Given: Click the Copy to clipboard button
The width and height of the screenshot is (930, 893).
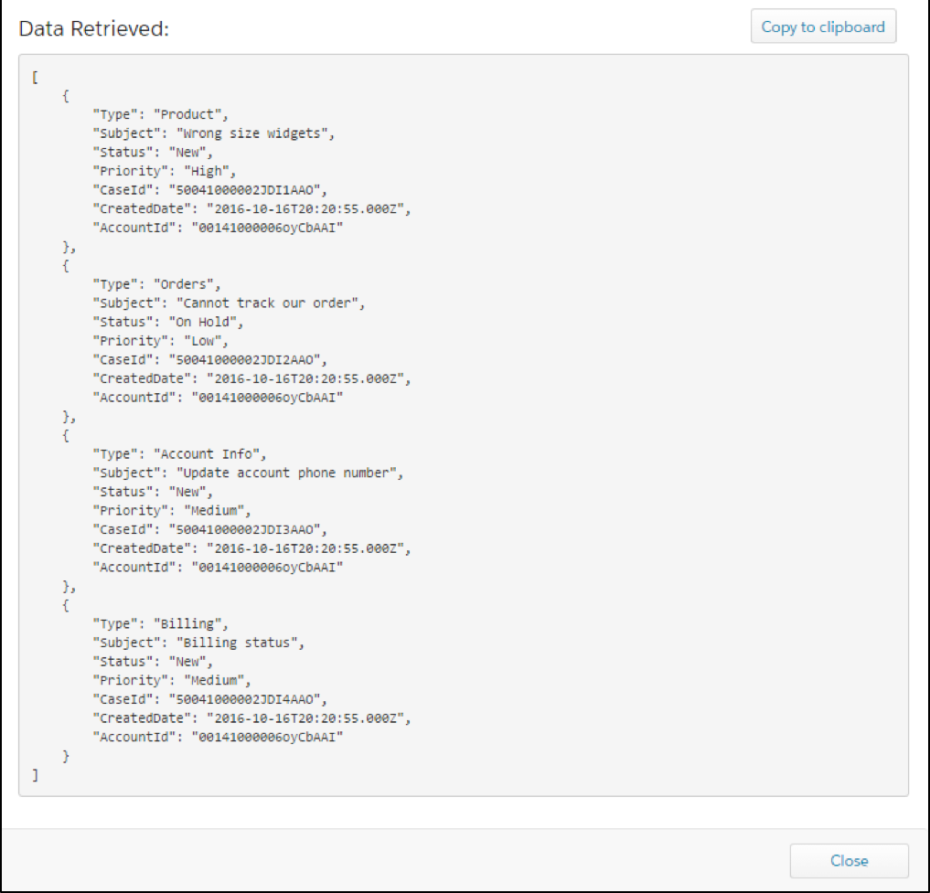Looking at the screenshot, I should click(x=823, y=27).
